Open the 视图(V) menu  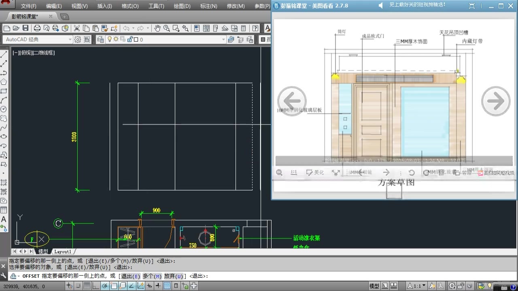pos(79,6)
